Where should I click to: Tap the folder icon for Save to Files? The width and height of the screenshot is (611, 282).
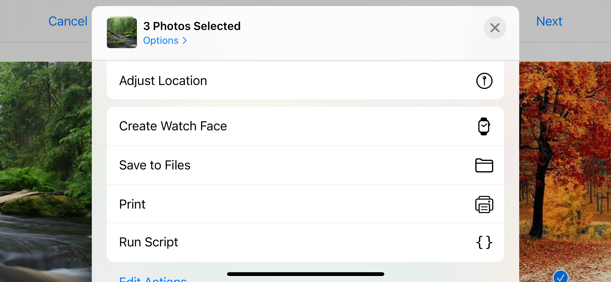pyautogui.click(x=484, y=165)
